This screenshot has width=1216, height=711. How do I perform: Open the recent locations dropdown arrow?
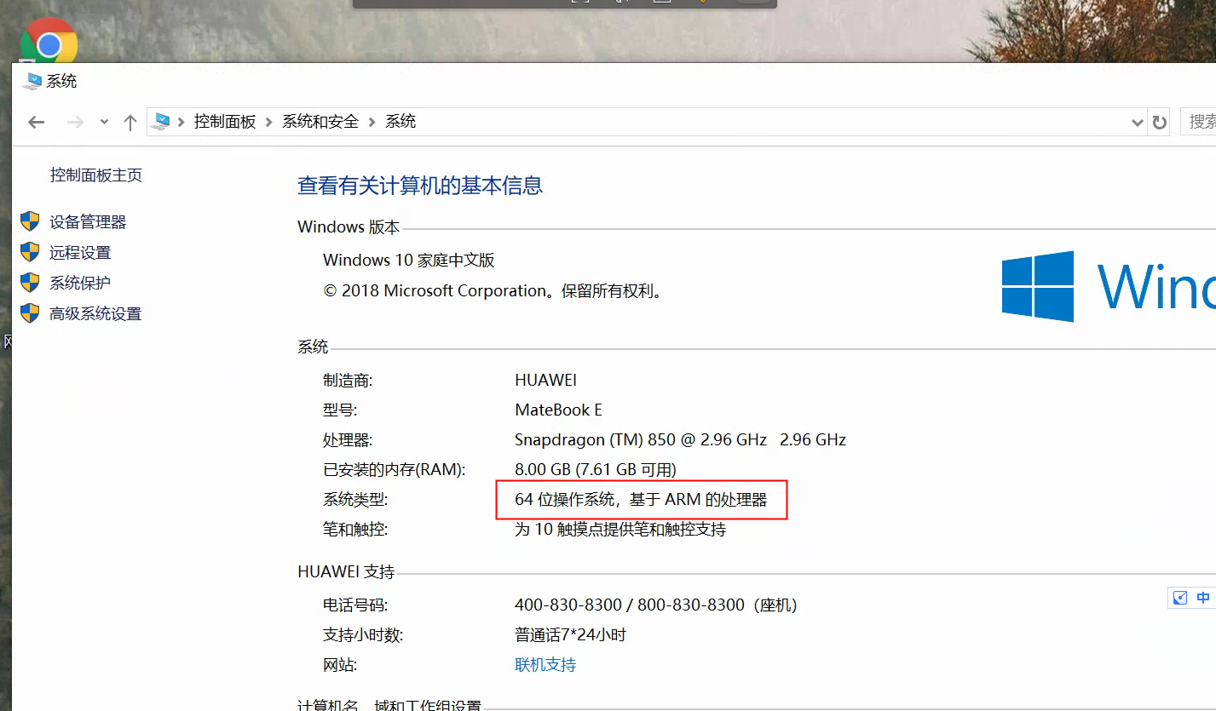[104, 122]
